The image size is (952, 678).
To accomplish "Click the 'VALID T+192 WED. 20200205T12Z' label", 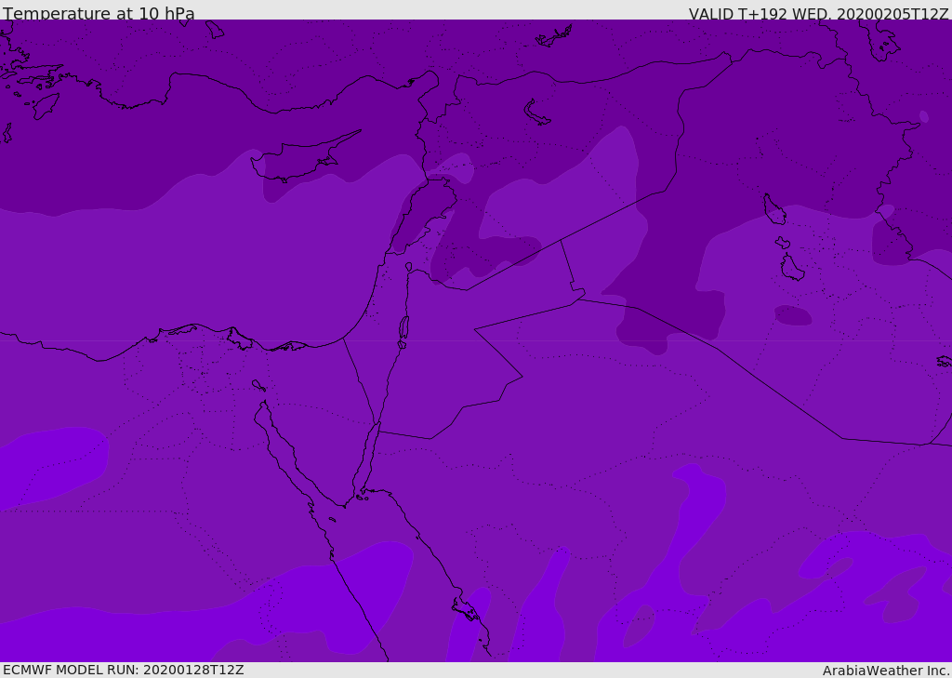I will point(818,14).
